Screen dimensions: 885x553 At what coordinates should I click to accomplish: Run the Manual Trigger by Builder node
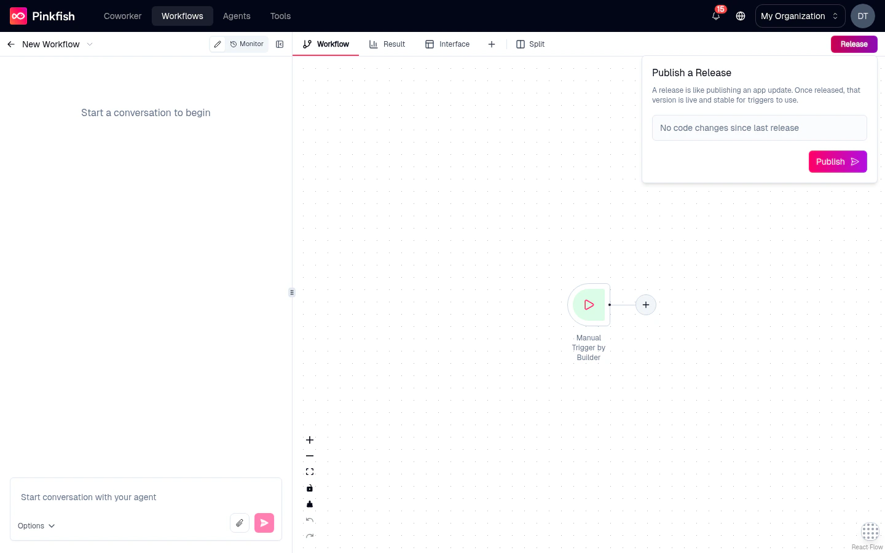588,305
